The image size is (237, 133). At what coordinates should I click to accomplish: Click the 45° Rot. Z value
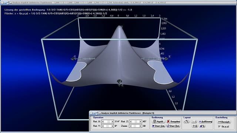click(144, 122)
